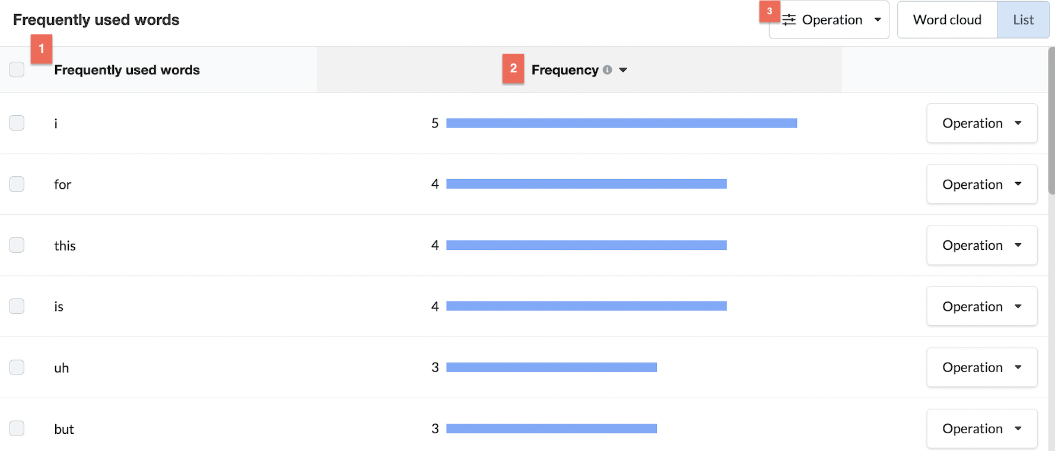The width and height of the screenshot is (1055, 451).
Task: Click the filter sliders icon beside Operation
Action: point(789,20)
